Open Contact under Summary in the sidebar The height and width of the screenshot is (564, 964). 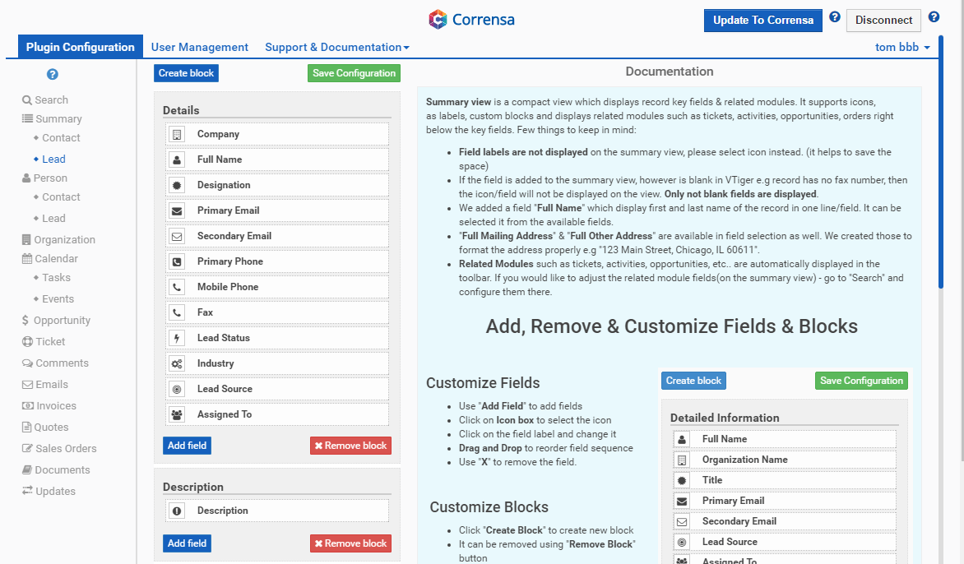click(61, 138)
